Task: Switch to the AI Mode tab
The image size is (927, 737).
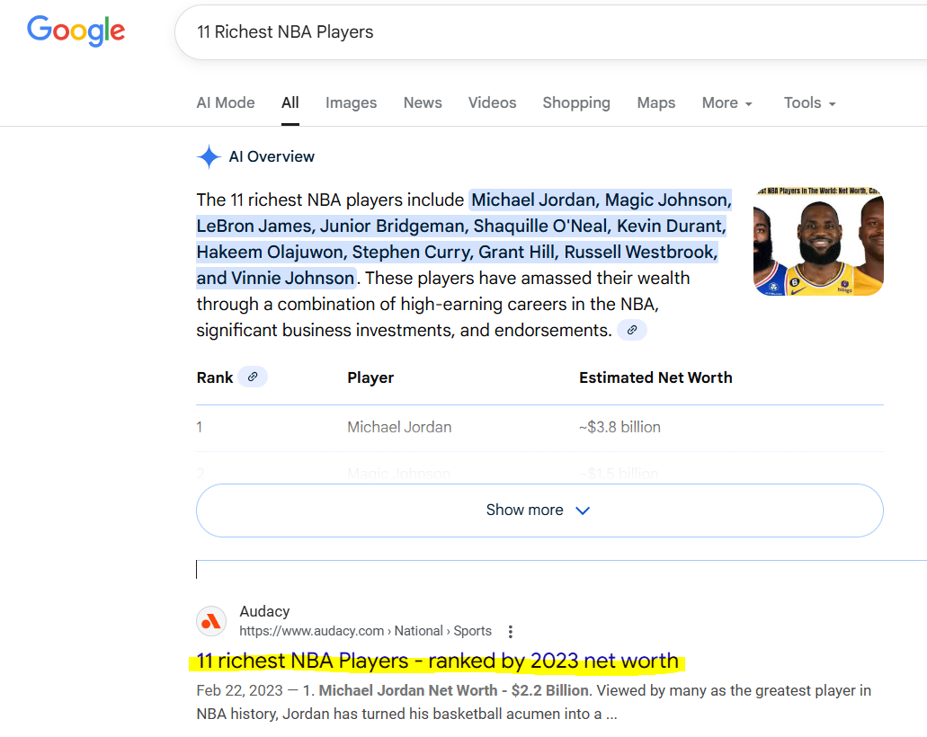Action: coord(226,103)
